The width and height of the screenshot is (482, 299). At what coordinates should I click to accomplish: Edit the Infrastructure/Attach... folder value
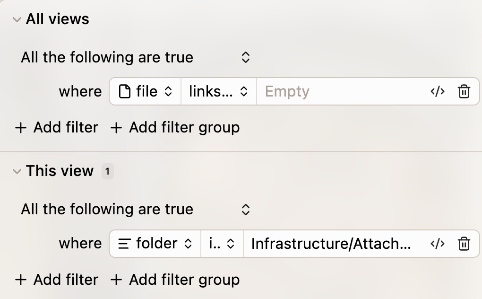pos(331,243)
